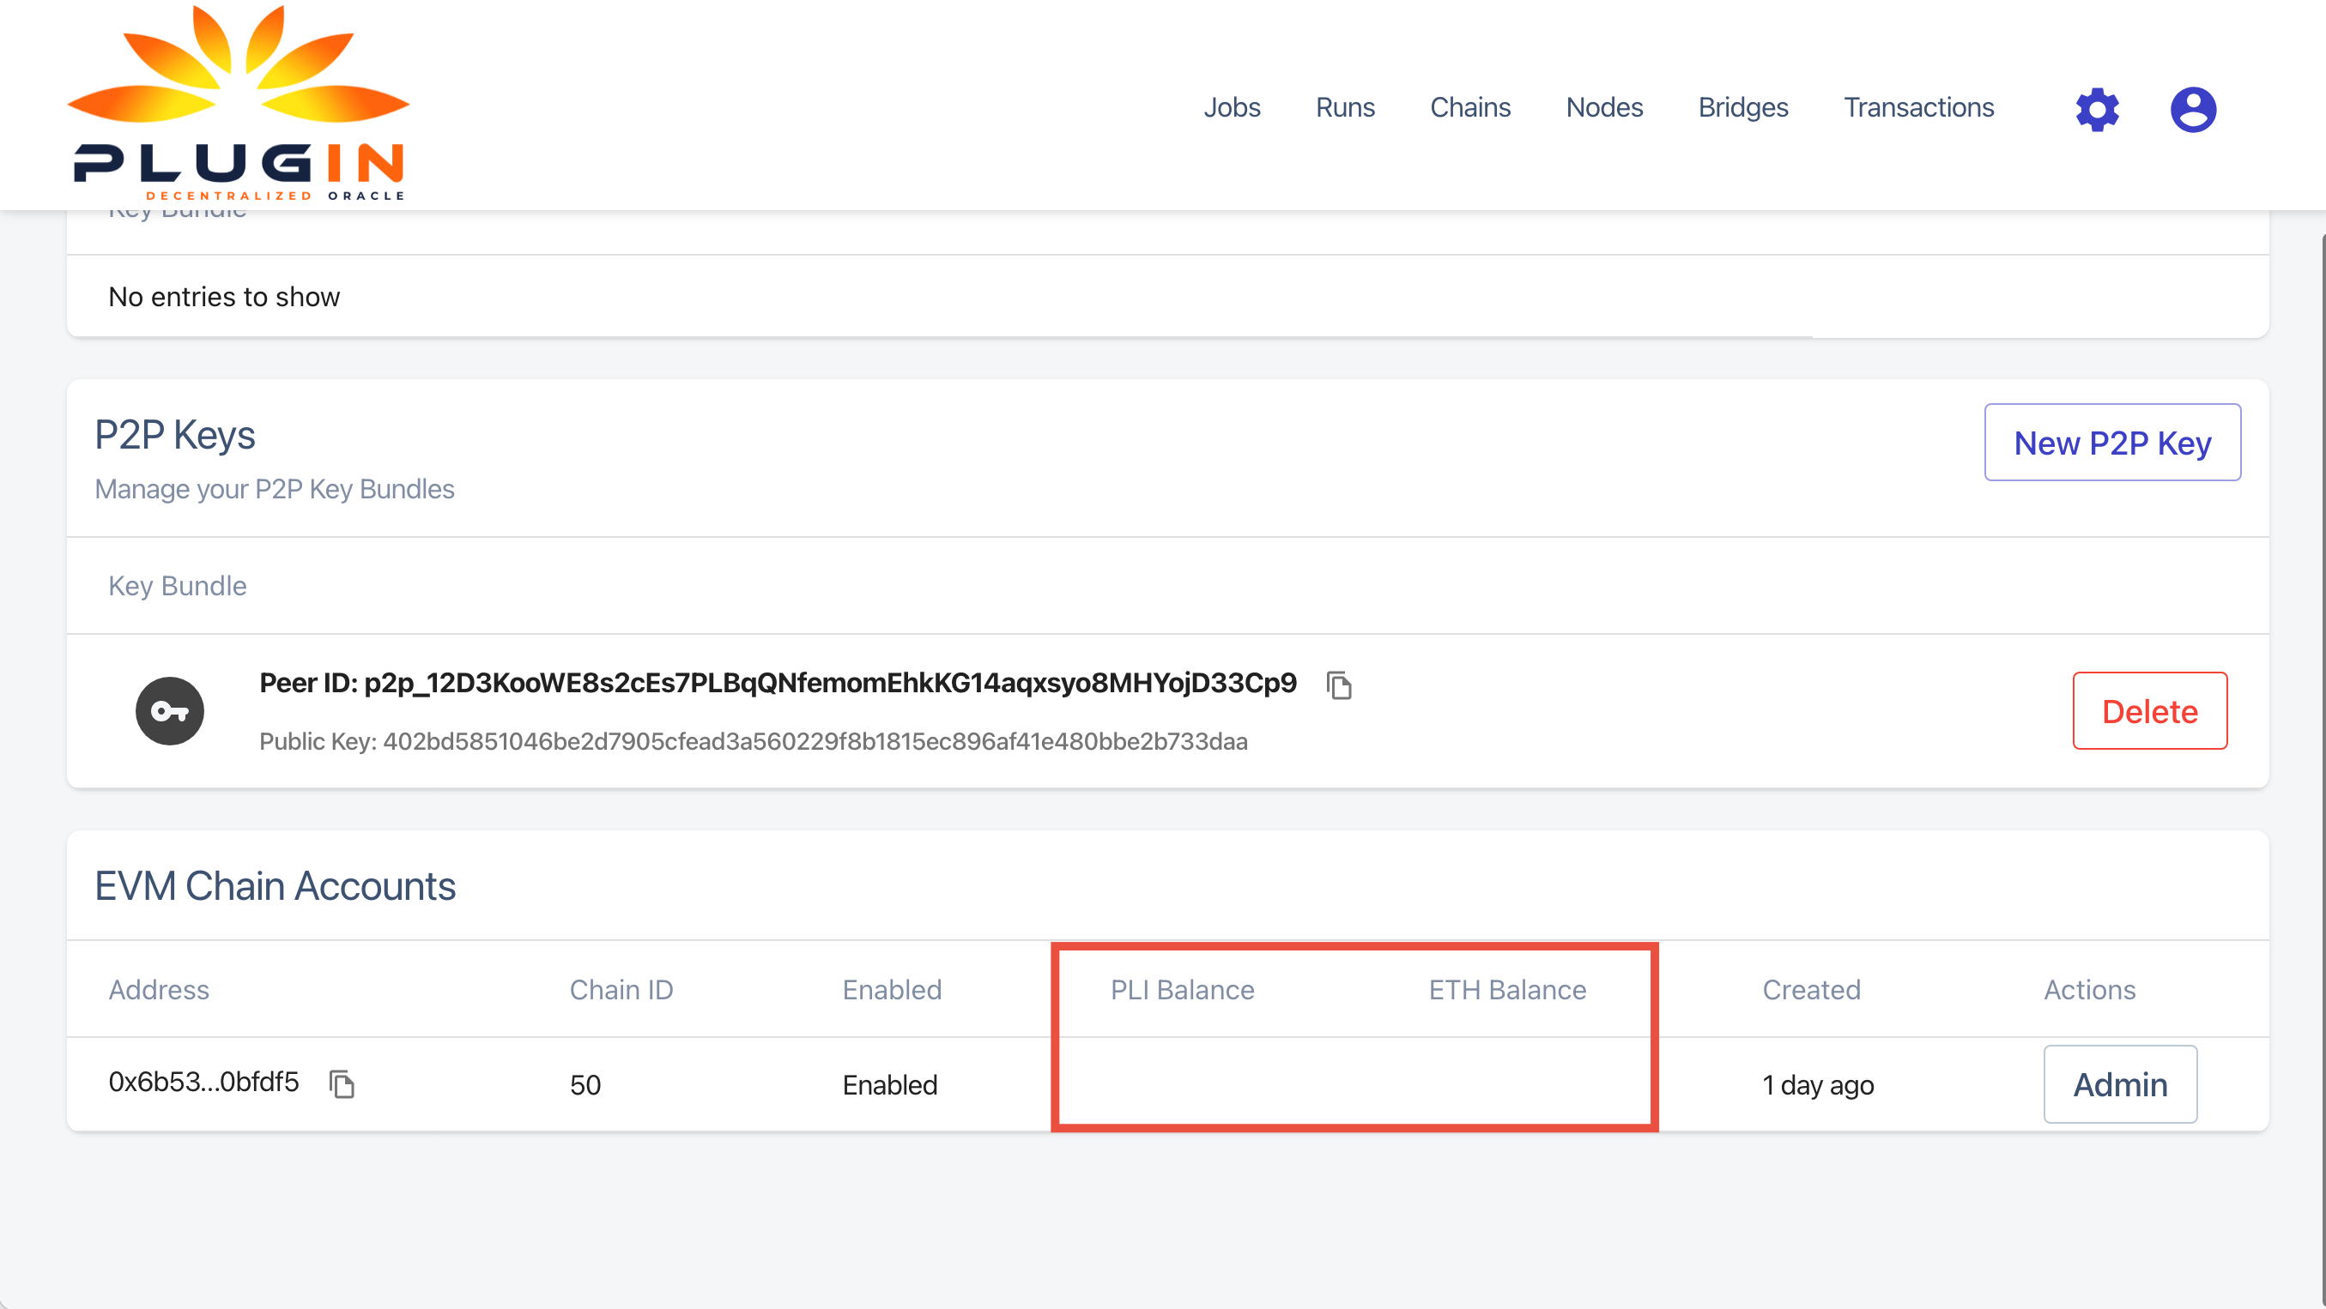
Task: Sort the table by the Address column
Action: pyautogui.click(x=159, y=990)
